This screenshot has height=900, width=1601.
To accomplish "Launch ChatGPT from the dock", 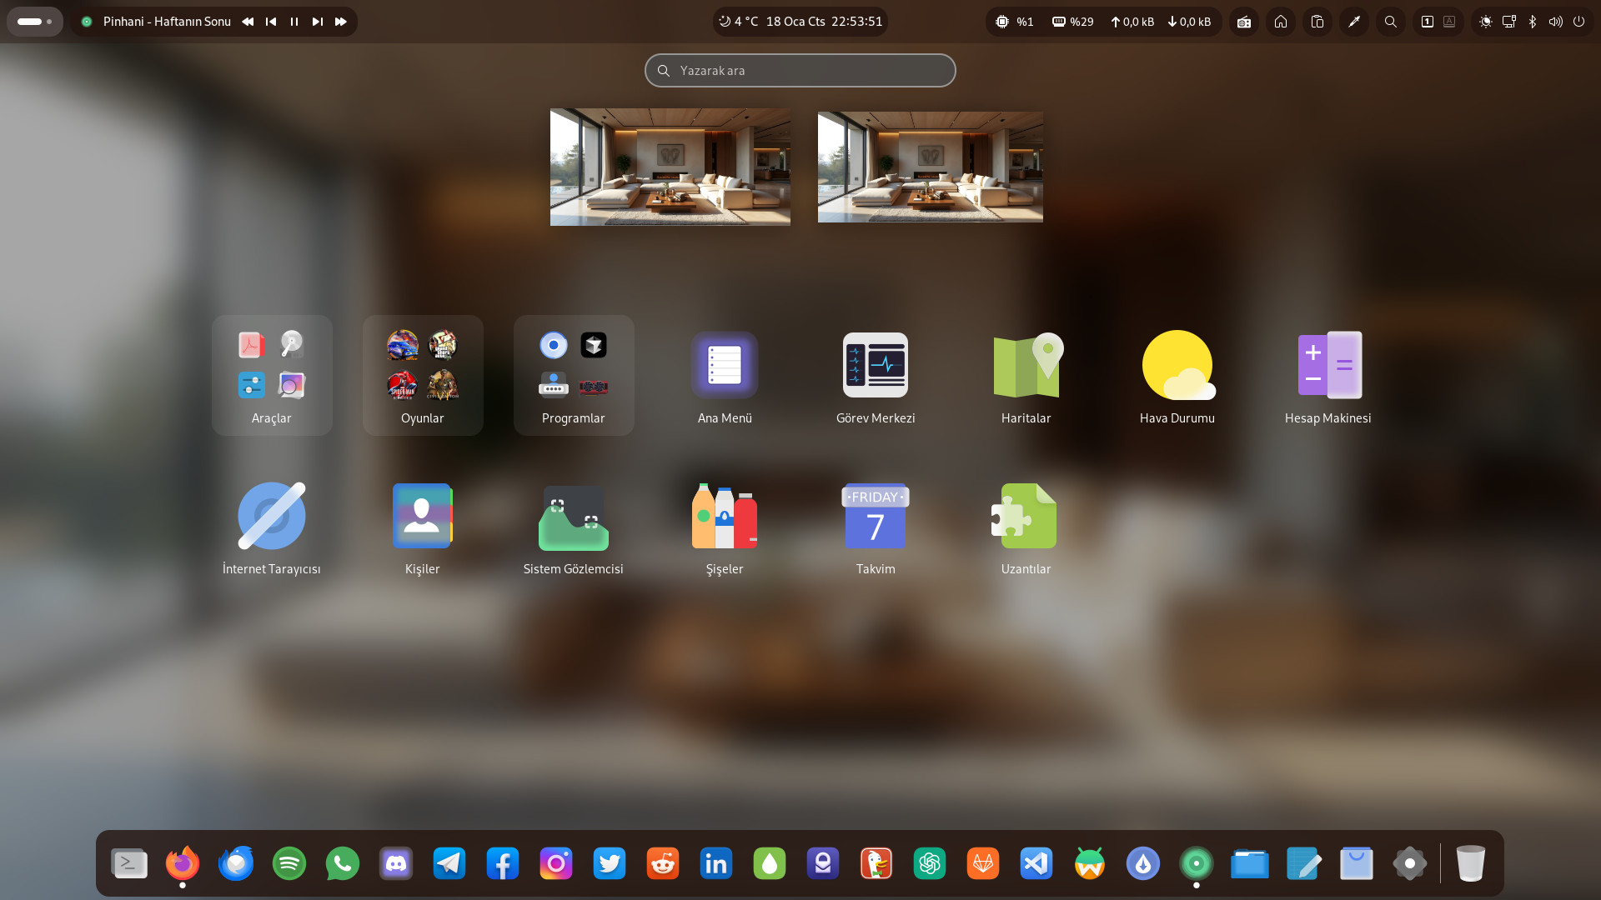I will tap(930, 863).
